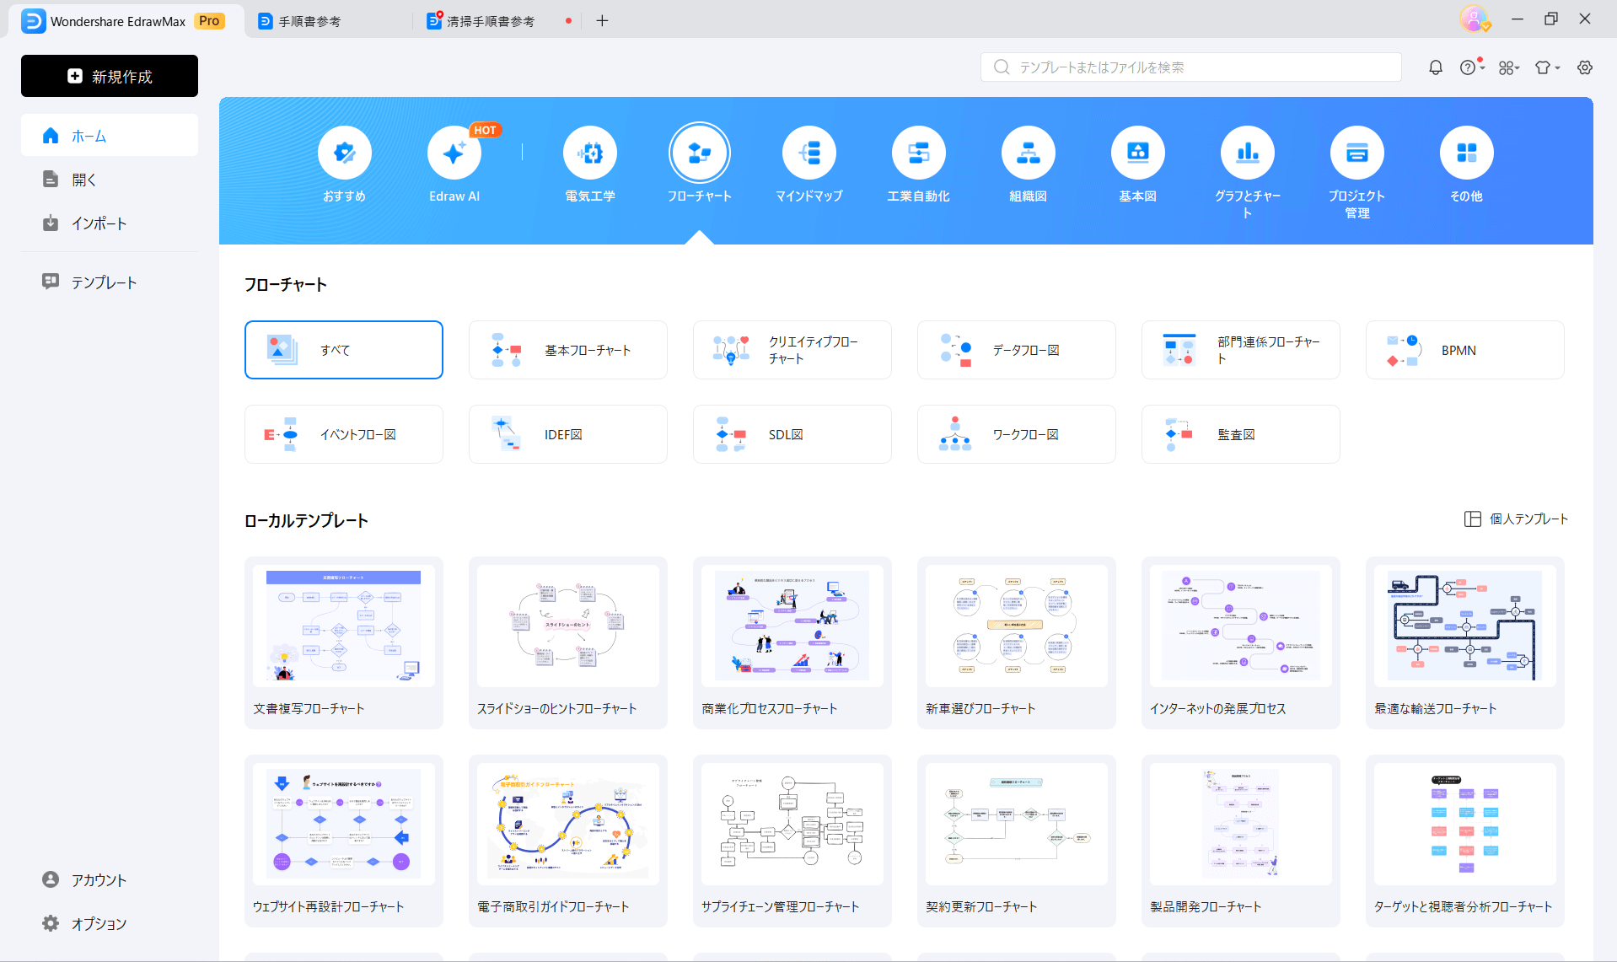This screenshot has width=1617, height=962.
Task: Select the グラフとチャート category icon
Action: [x=1248, y=153]
